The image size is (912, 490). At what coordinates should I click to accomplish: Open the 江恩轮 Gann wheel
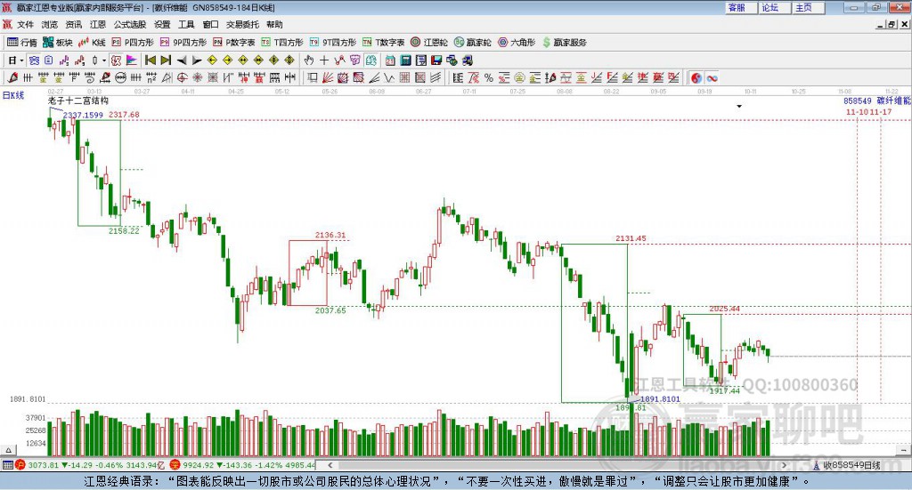tap(429, 43)
